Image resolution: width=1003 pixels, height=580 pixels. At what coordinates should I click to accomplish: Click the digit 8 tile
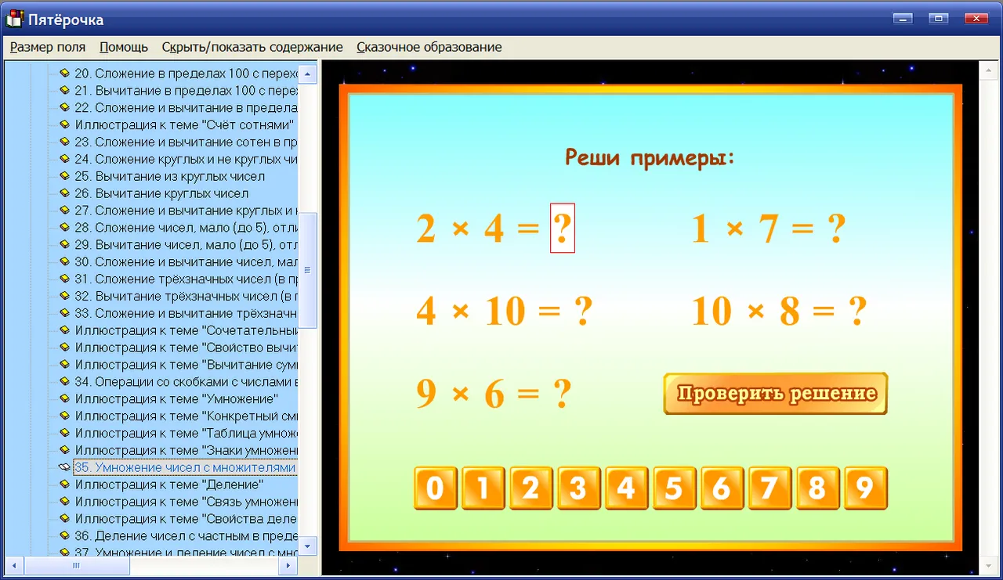818,488
